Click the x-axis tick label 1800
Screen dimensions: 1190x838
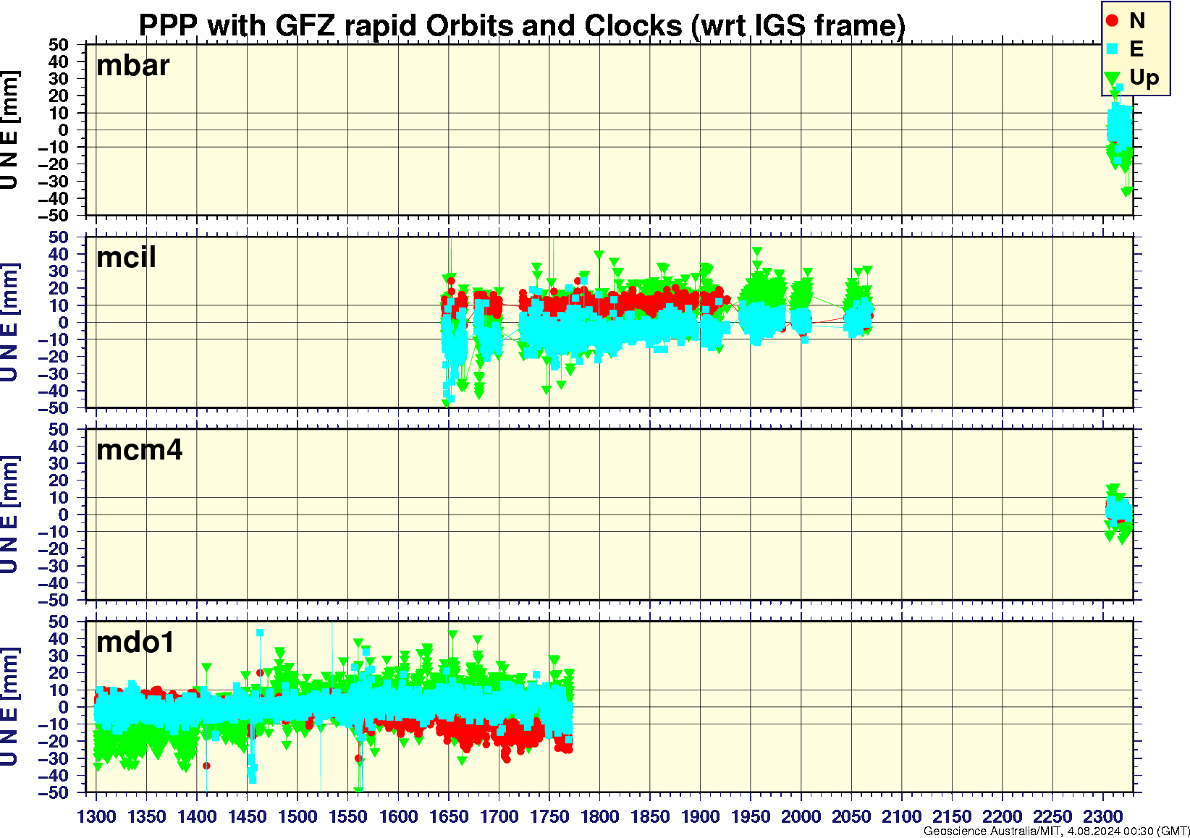point(599,816)
